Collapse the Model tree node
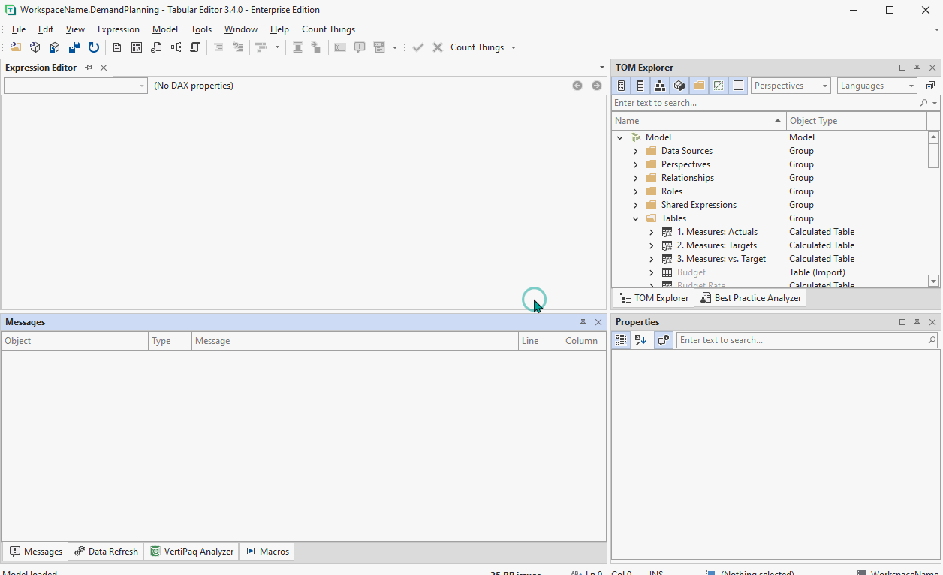Image resolution: width=943 pixels, height=575 pixels. 620,137
